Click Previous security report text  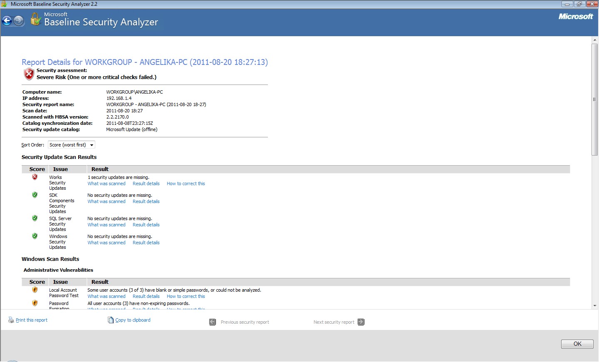(245, 322)
